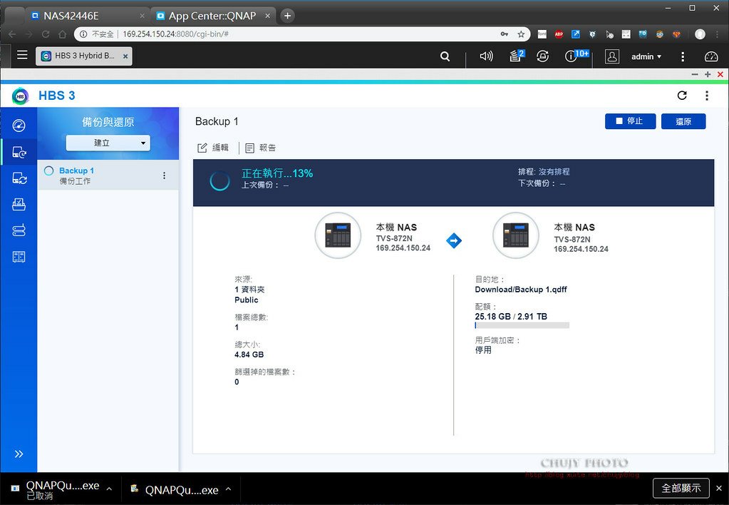
Task: Open the 報告 report
Action: click(x=260, y=148)
